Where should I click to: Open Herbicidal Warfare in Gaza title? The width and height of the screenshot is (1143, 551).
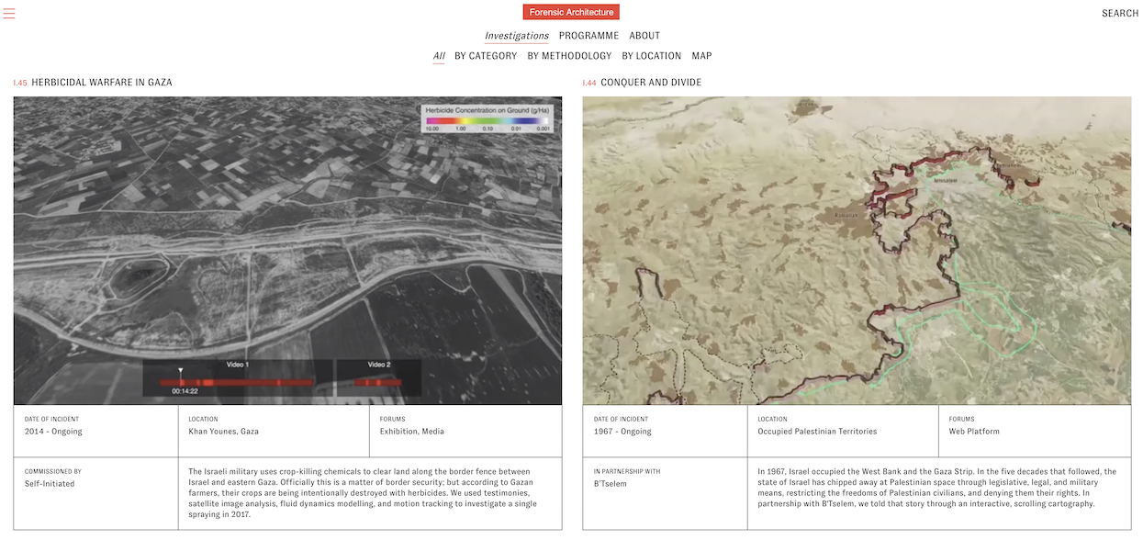click(x=101, y=83)
